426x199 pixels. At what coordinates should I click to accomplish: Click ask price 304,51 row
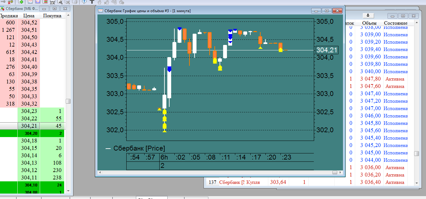[29, 30]
